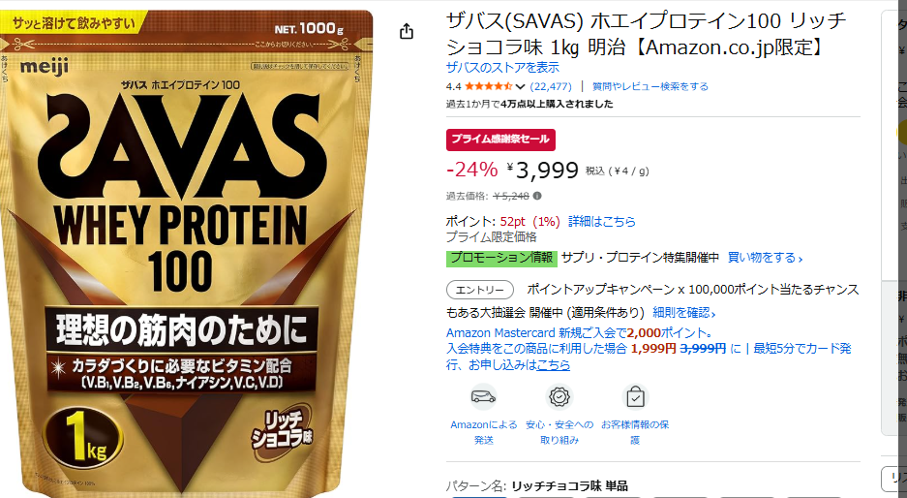The height and width of the screenshot is (498, 907).
Task: Open the 細則を確認 terms link
Action: tap(684, 313)
